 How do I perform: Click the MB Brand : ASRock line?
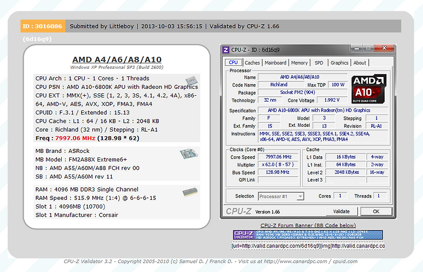coord(62,151)
